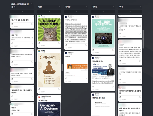Add a new post under 자료실 column
The height and width of the screenshot is (116, 153).
click(x=103, y=12)
